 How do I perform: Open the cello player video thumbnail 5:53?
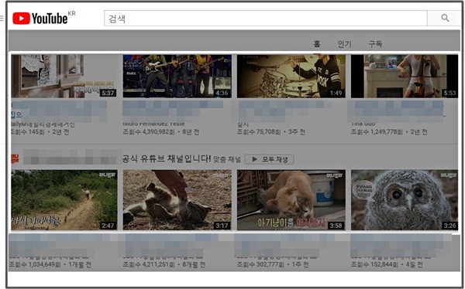tap(405, 76)
